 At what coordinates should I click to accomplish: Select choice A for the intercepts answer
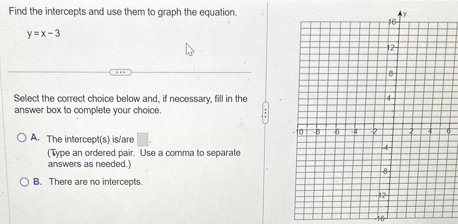pyautogui.click(x=22, y=137)
